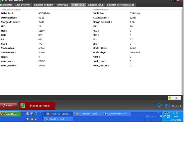This screenshot has width=186, height=145.
Task: Click the green graph icon beside État de la Freebox
Action: point(23,106)
